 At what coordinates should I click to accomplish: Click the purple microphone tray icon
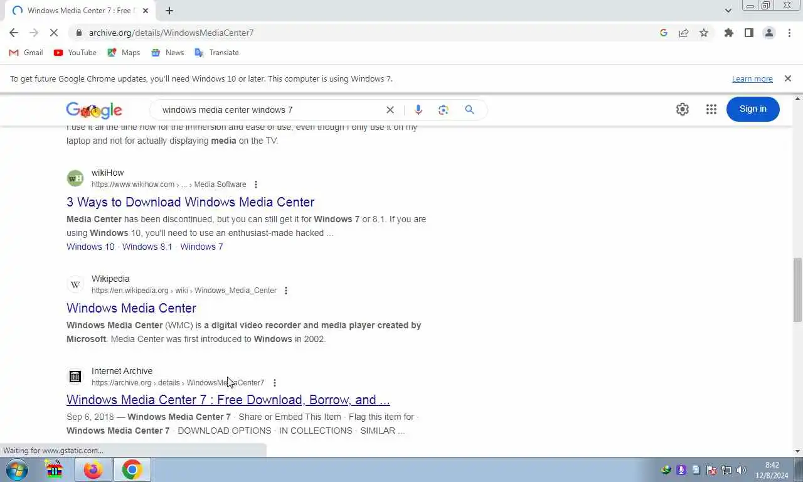(681, 470)
